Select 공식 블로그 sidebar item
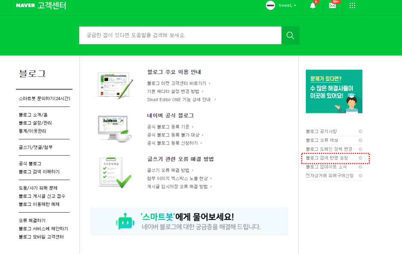Screen dimensions: 402x254 (30, 163)
